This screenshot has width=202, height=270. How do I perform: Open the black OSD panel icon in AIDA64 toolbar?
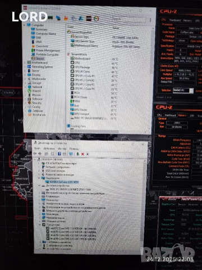89,19
